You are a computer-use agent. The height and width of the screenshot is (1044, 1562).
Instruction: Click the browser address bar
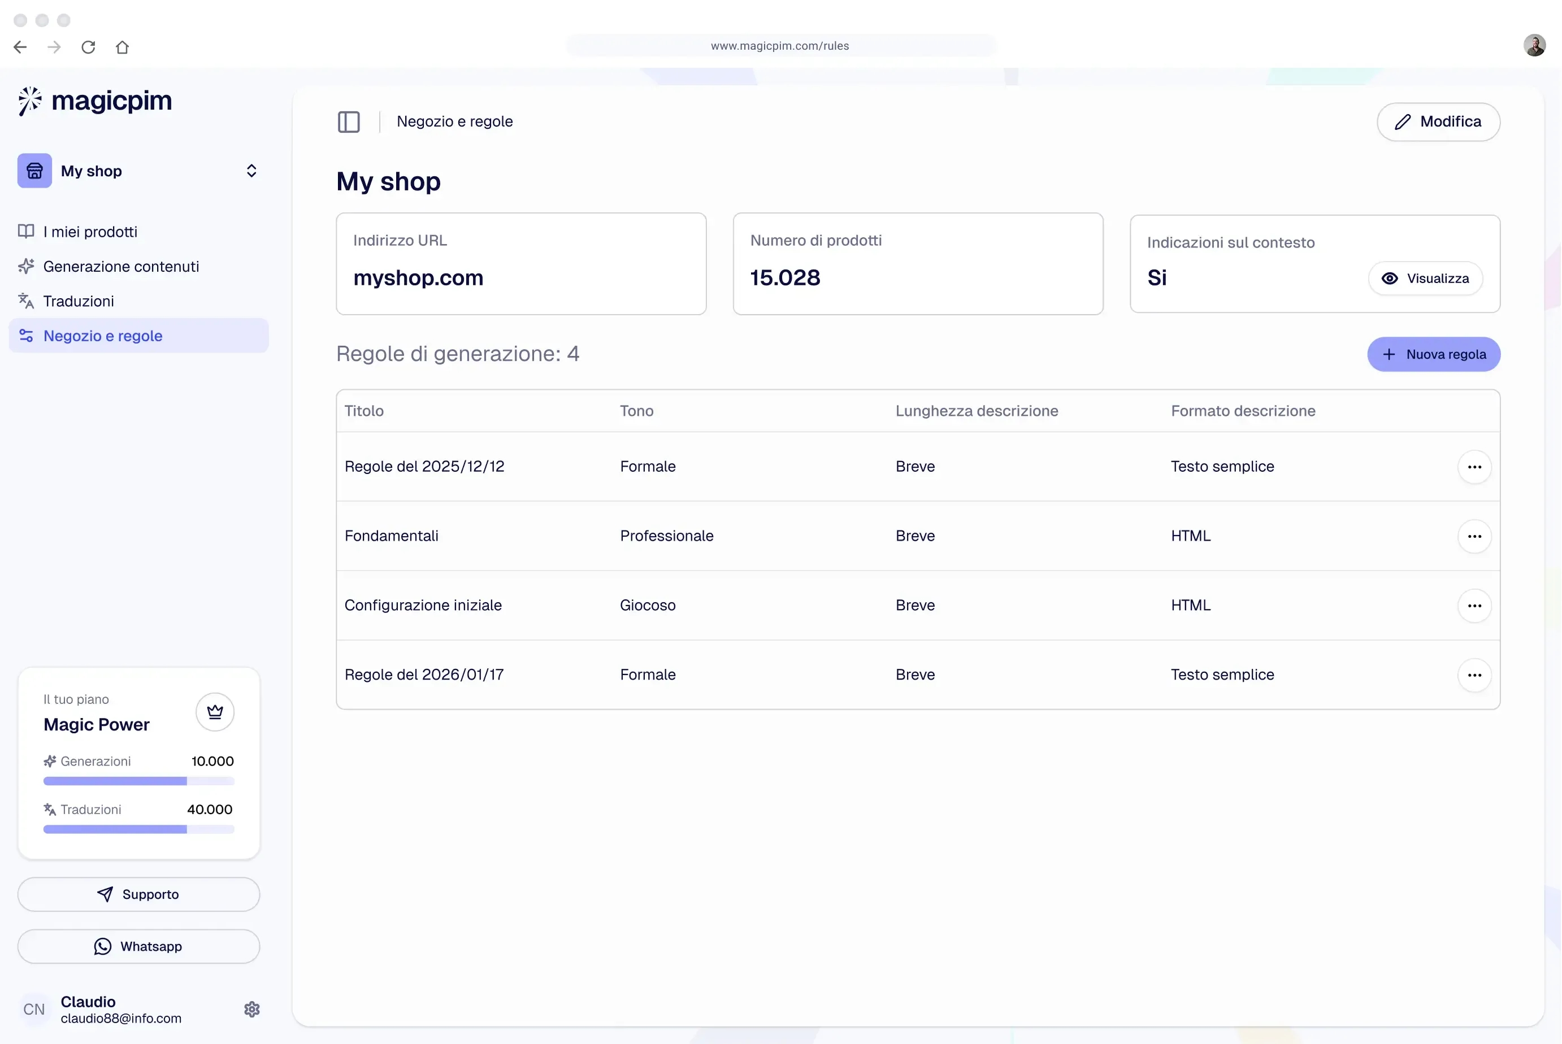point(780,46)
